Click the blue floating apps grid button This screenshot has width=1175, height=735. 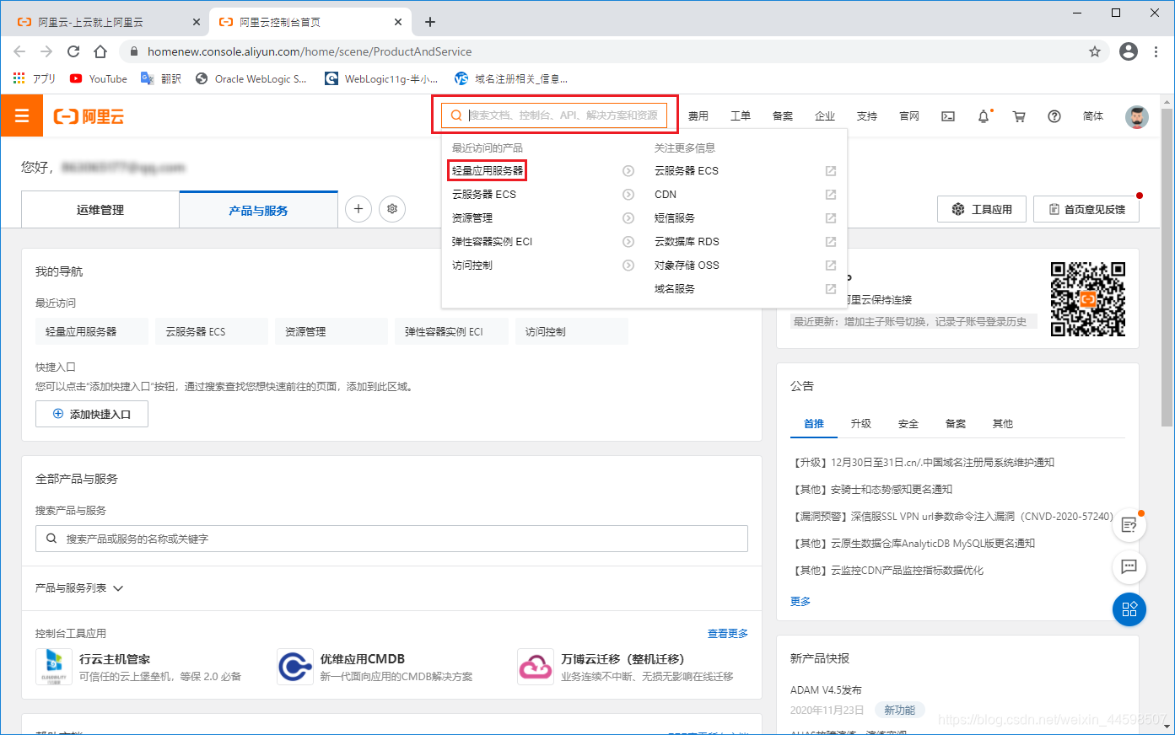(1129, 609)
